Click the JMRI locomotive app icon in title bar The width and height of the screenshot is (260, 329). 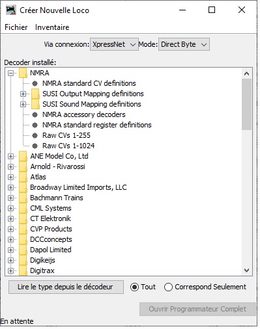tap(11, 10)
